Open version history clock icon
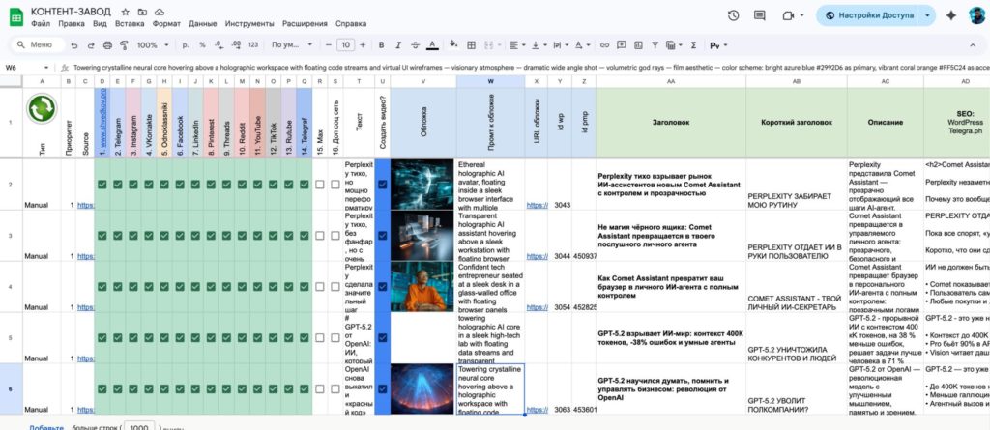Viewport: 990px width, 430px height. 733,15
